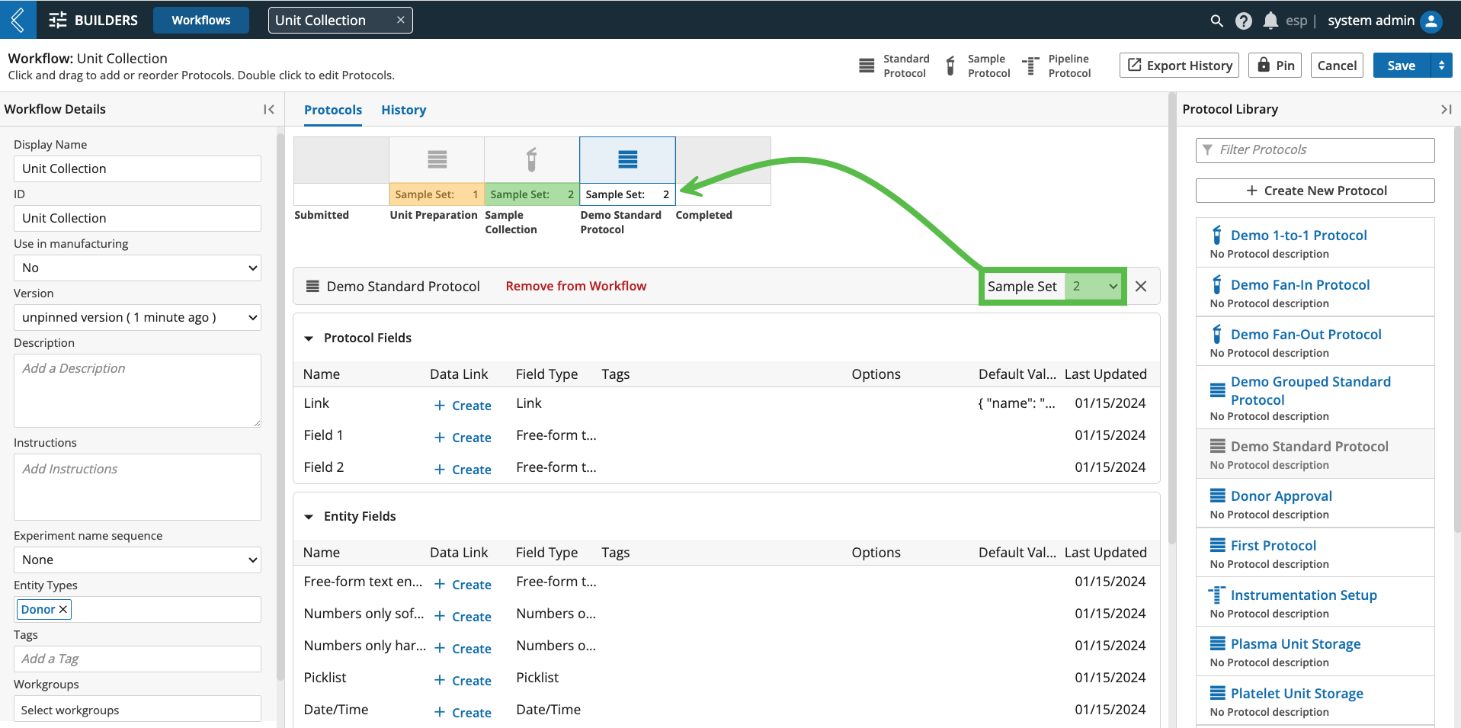Open the Select workgroups combo box
The width and height of the screenshot is (1461, 728).
coord(137,709)
